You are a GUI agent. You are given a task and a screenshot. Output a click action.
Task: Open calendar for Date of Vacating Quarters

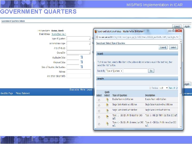(82, 67)
